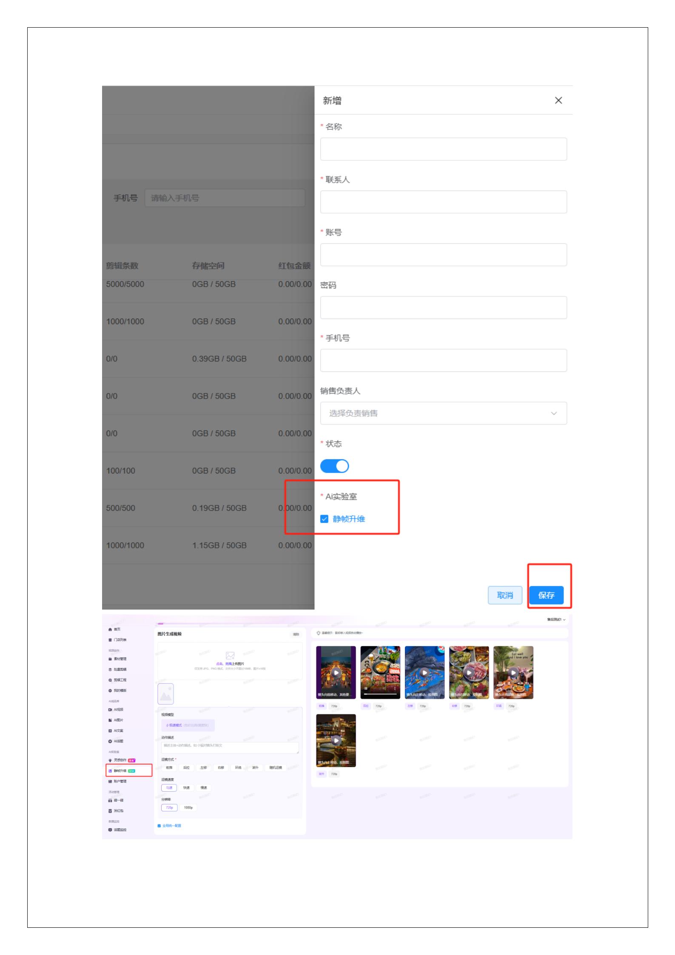Screen dimensions: 675x955
Task: Close the 新增 dialog with the X icon
Action: coord(558,100)
